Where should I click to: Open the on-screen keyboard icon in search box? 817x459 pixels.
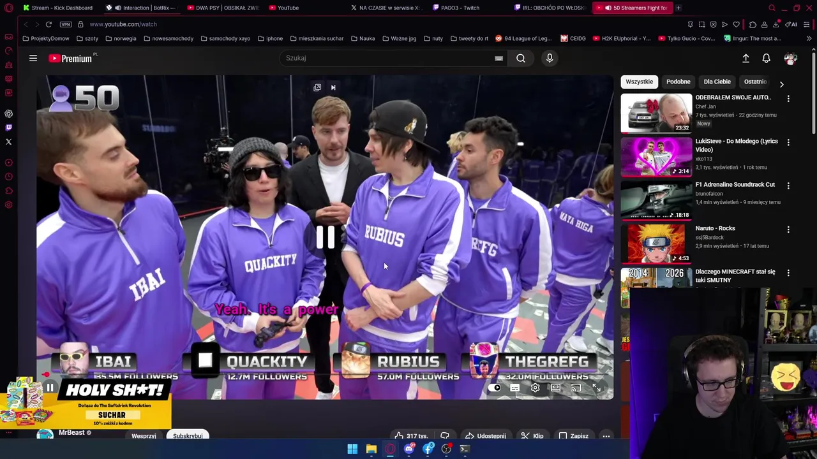[498, 58]
